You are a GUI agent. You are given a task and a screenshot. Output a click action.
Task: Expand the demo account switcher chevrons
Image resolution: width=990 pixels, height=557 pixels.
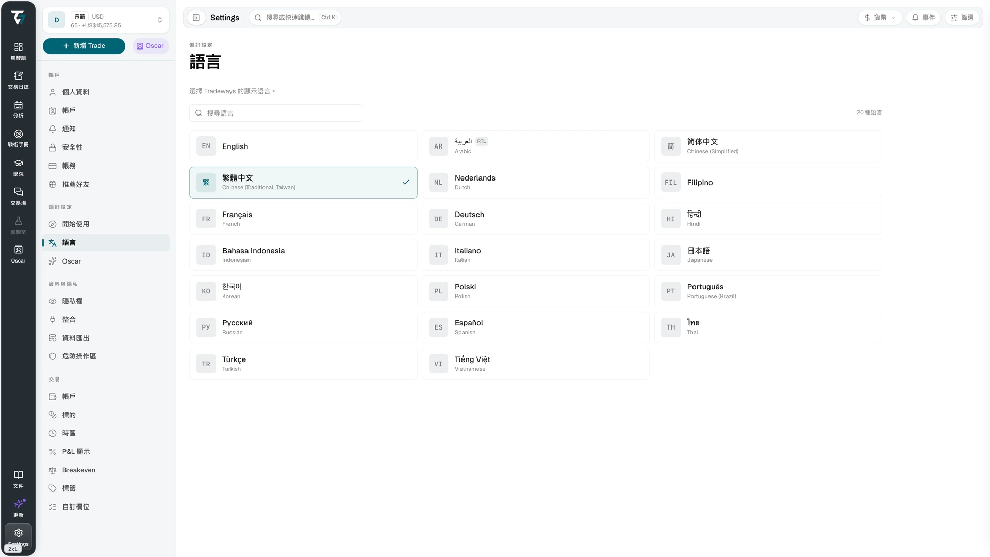160,20
